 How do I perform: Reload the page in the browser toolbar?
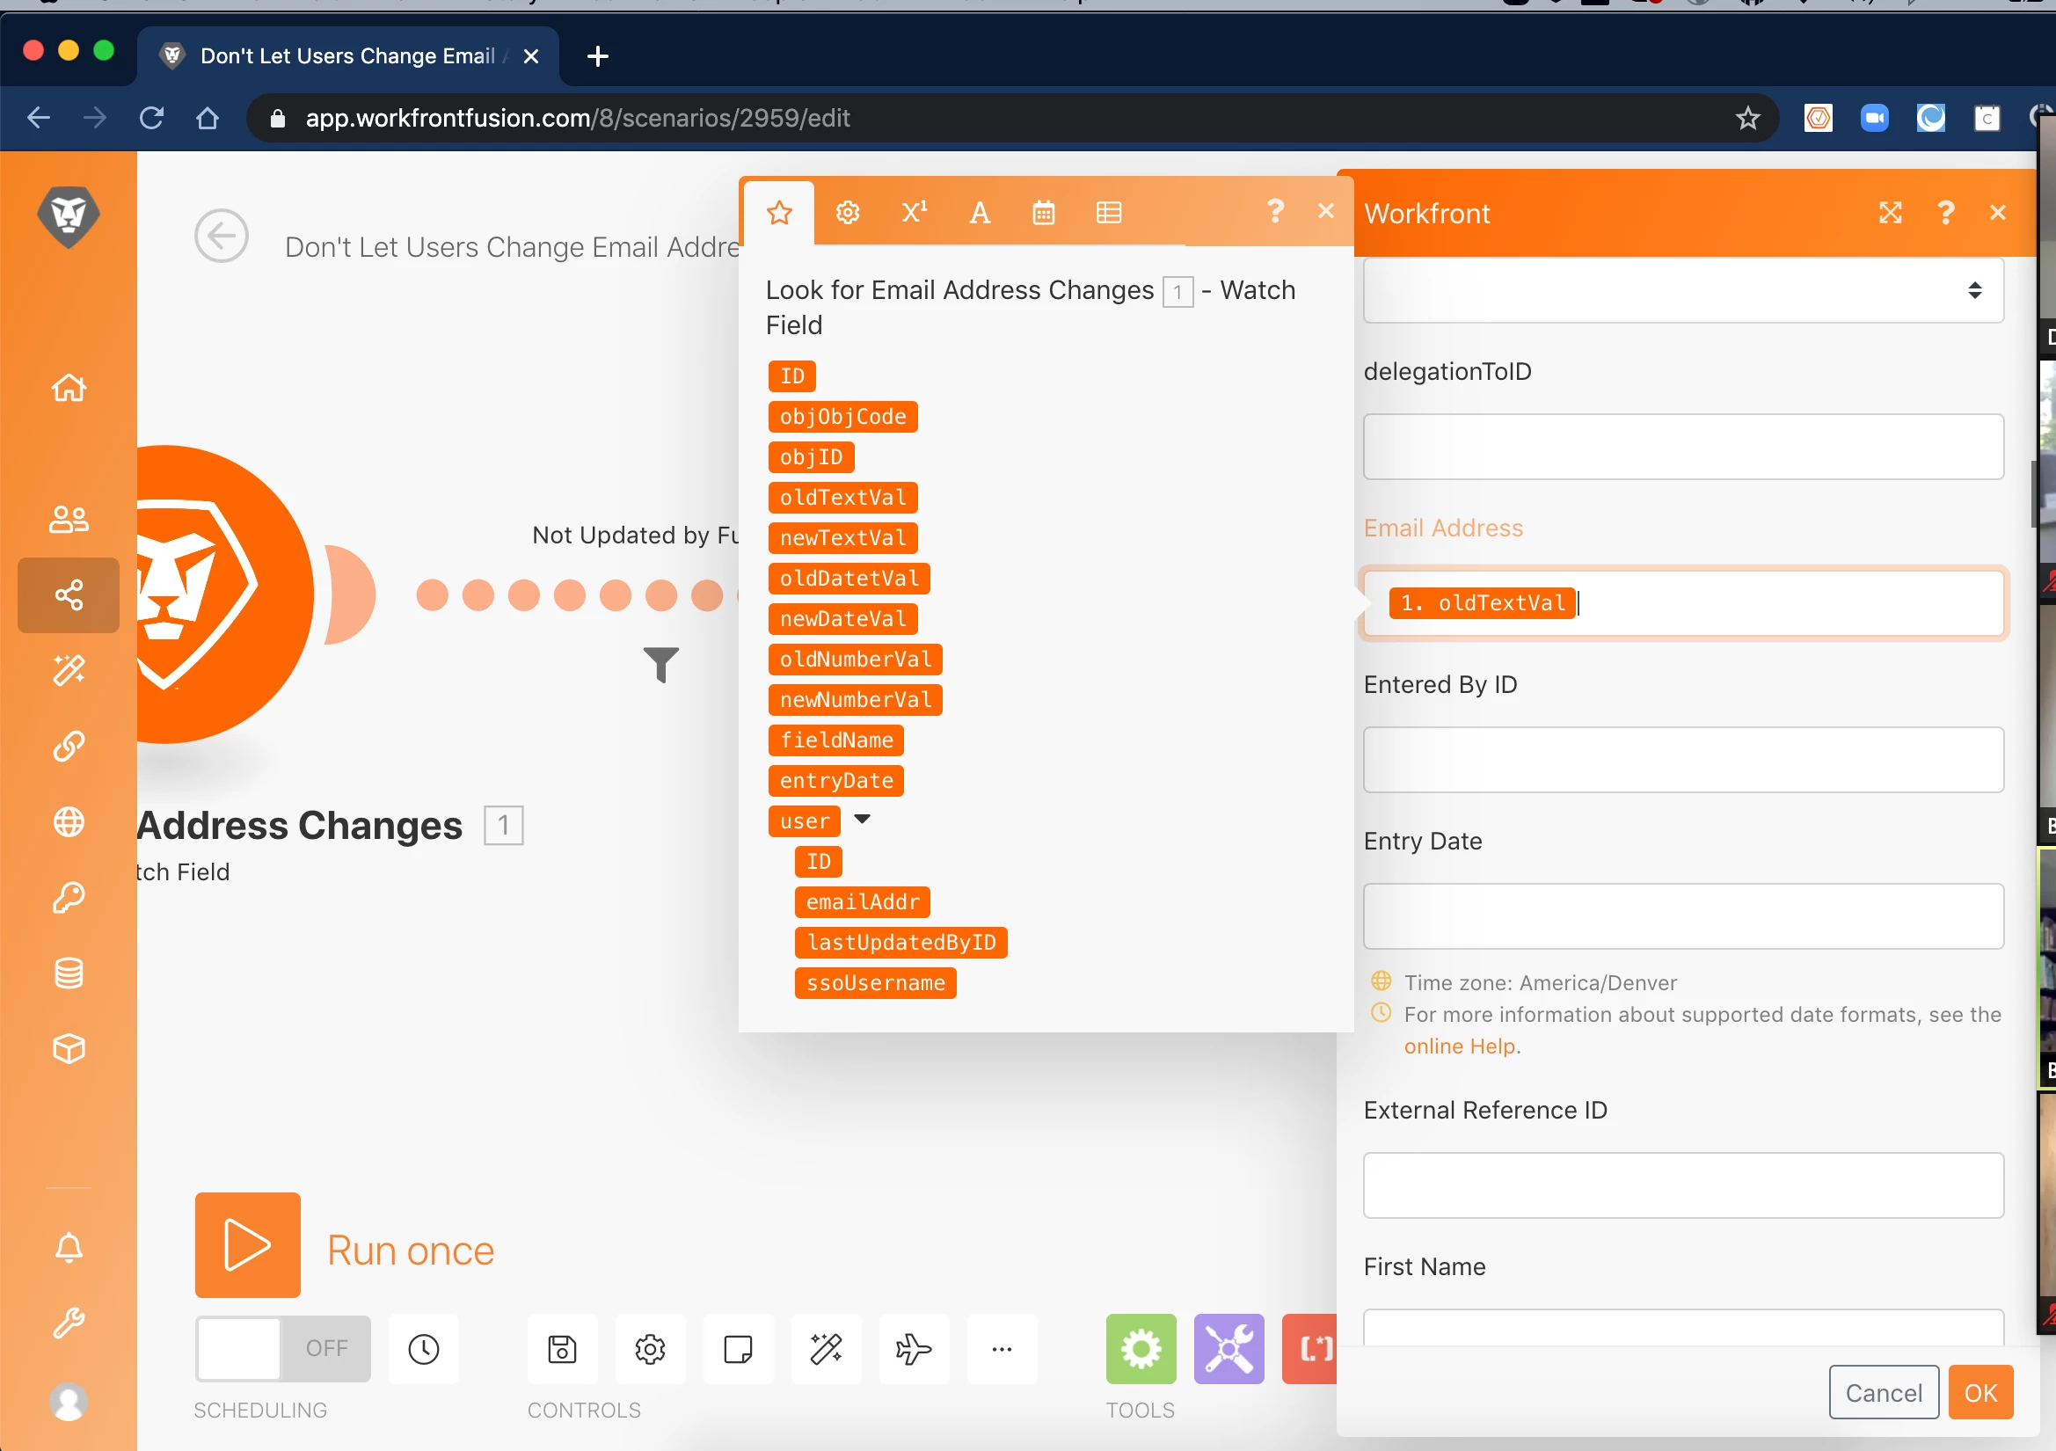coord(151,117)
